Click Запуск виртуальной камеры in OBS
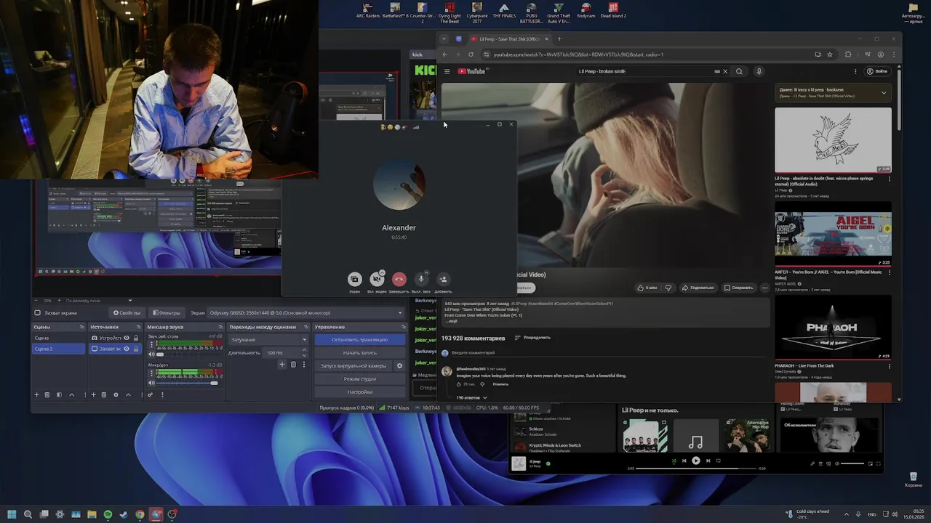The width and height of the screenshot is (931, 523). pos(353,365)
